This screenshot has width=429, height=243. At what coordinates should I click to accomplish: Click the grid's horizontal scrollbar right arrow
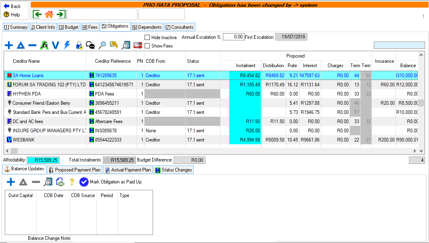pyautogui.click(x=415, y=151)
